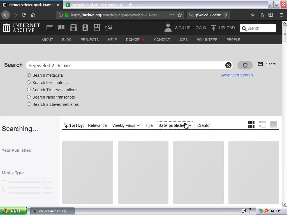
Task: Select Search text contents option
Action: [29, 82]
